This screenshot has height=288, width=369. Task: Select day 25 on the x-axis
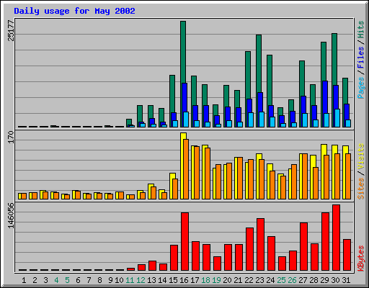281,280
